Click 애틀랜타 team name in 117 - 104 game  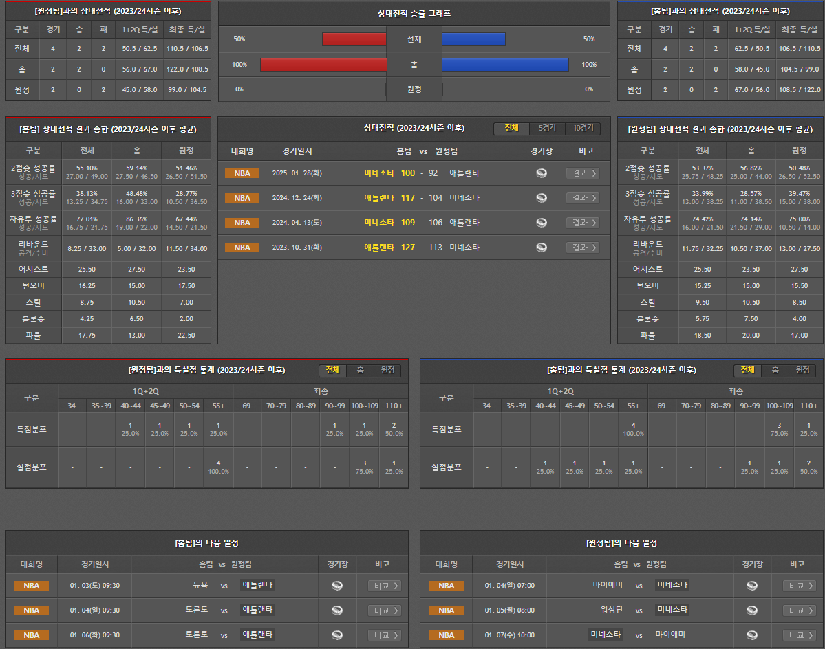379,198
